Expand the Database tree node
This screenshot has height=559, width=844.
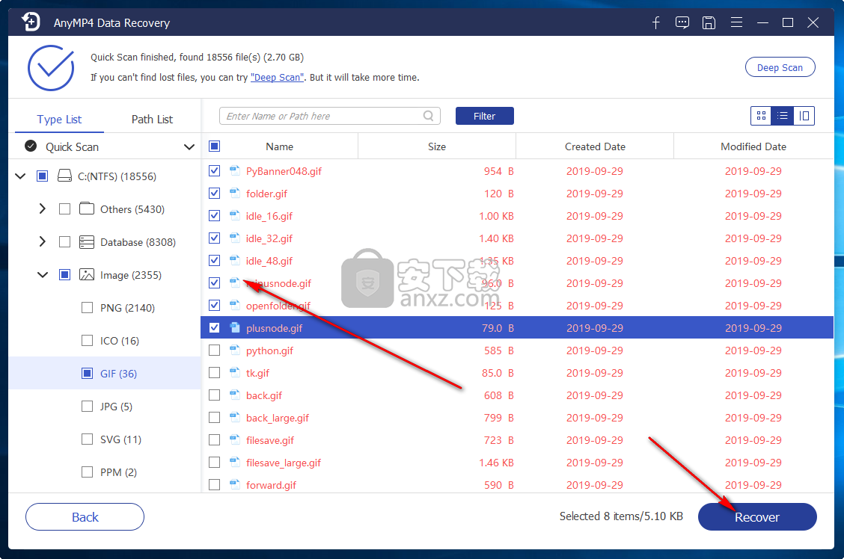click(x=43, y=242)
